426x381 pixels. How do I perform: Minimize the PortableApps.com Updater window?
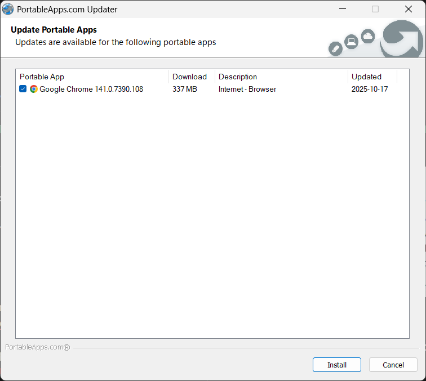point(342,9)
